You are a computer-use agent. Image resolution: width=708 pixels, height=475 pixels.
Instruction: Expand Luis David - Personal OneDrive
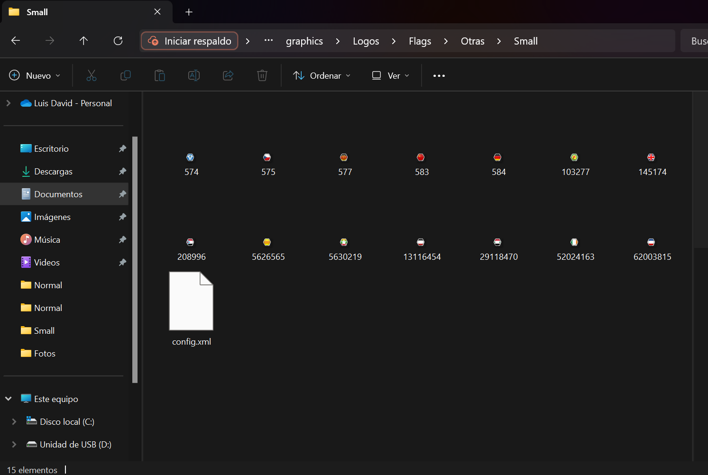(8, 103)
